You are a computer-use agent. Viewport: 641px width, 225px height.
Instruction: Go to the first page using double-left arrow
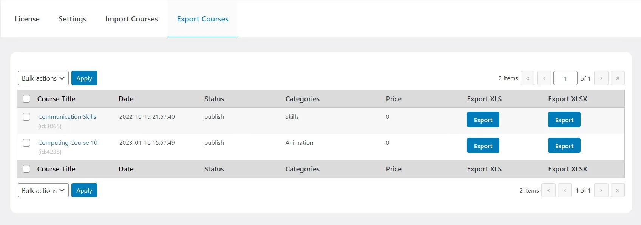(x=527, y=78)
